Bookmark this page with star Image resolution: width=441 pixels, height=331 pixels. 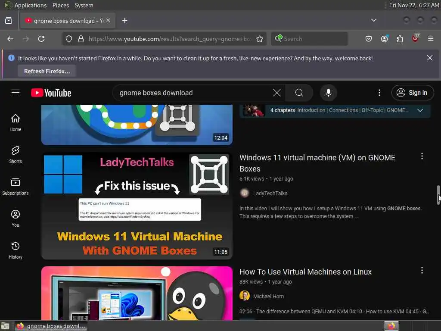260,39
